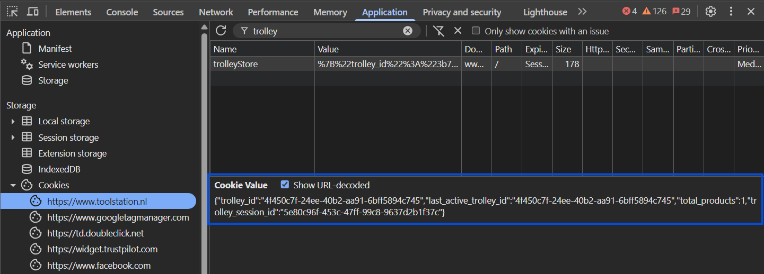This screenshot has width=764, height=274.
Task: Delete the selected cookie with X icon
Action: [458, 31]
